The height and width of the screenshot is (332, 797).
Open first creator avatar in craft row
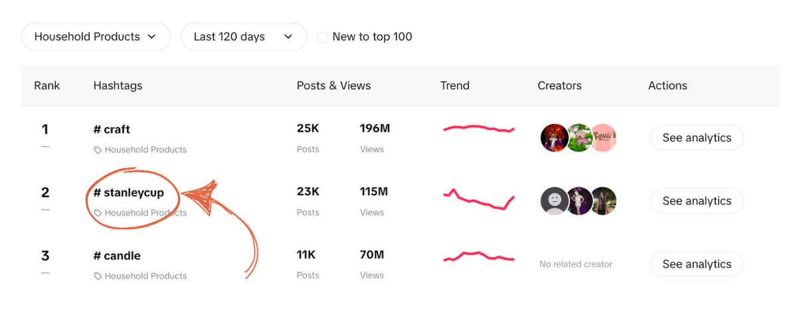pos(555,137)
